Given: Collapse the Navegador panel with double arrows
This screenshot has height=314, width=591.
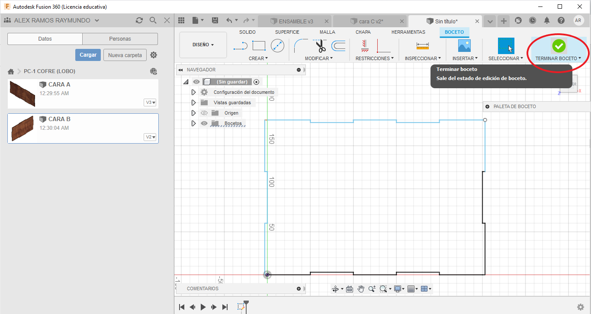Looking at the screenshot, I should (x=180, y=70).
